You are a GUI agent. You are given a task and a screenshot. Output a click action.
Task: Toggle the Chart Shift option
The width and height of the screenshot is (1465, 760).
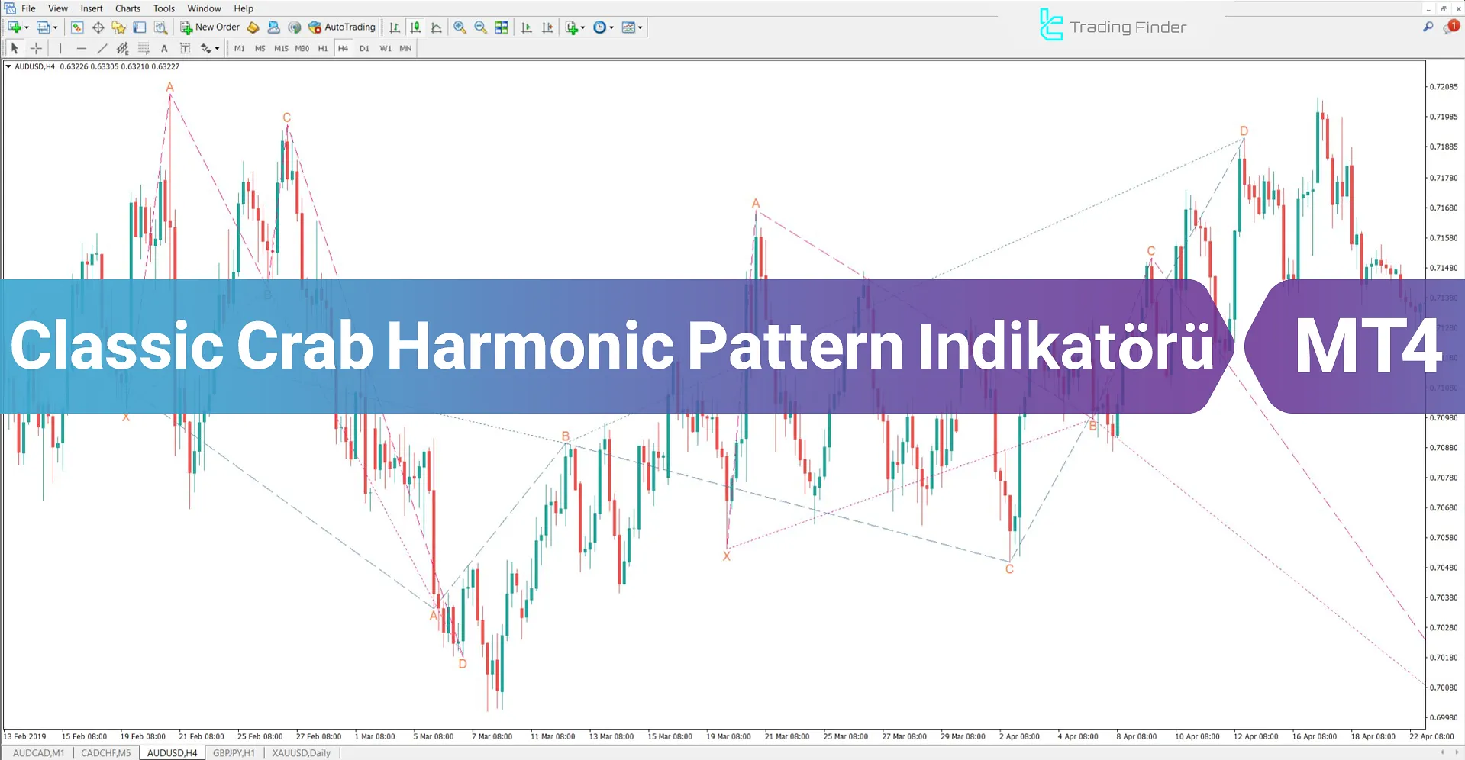point(547,27)
